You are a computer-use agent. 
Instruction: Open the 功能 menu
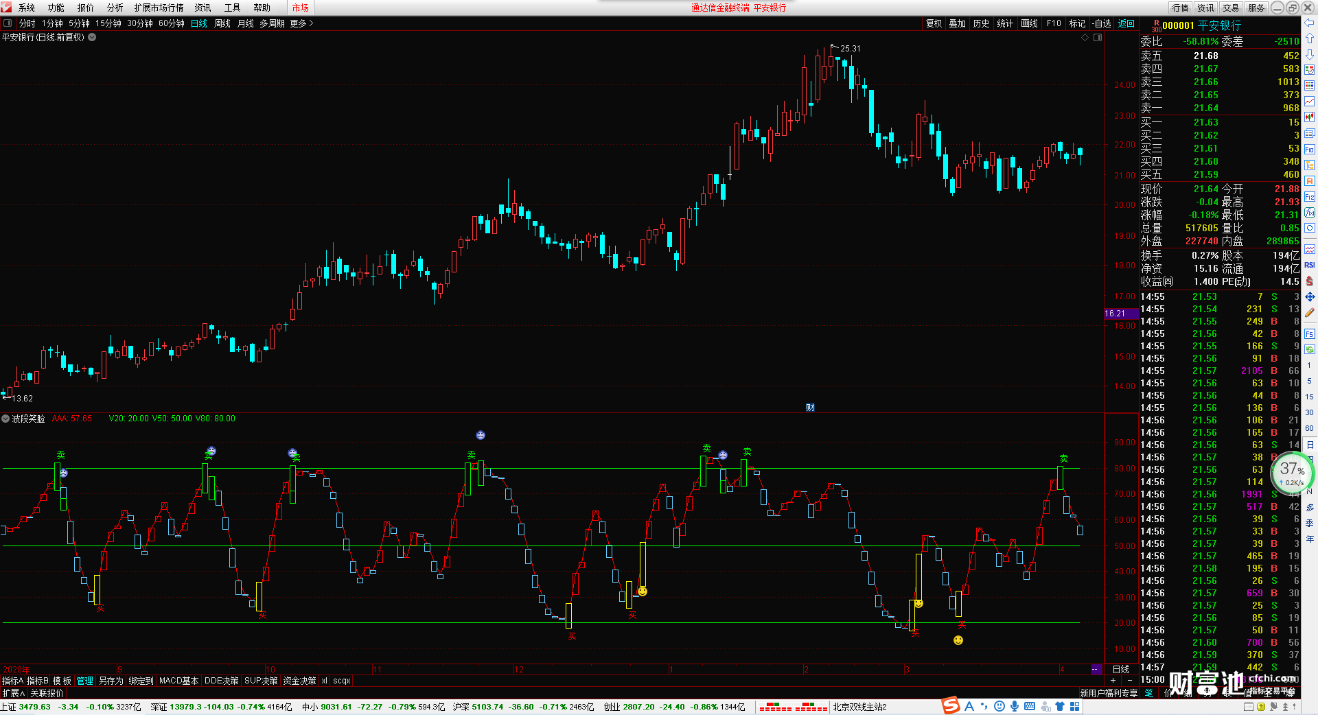click(56, 8)
